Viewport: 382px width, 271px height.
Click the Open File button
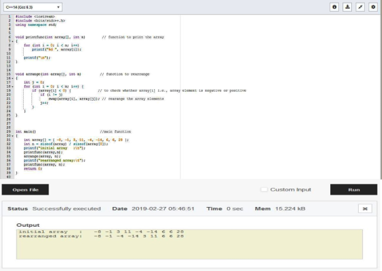click(x=25, y=189)
